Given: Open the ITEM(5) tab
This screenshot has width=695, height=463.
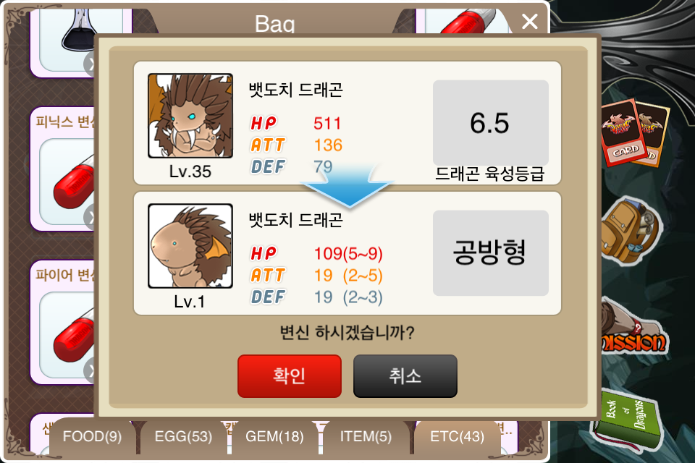Looking at the screenshot, I should pos(366,437).
